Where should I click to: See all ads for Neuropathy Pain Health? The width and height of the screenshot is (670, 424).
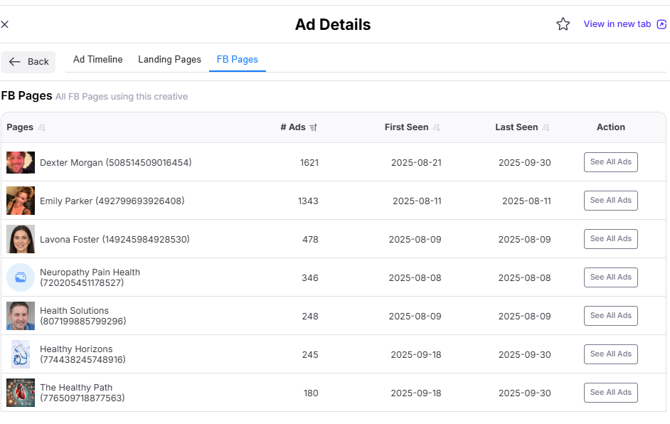coord(610,277)
